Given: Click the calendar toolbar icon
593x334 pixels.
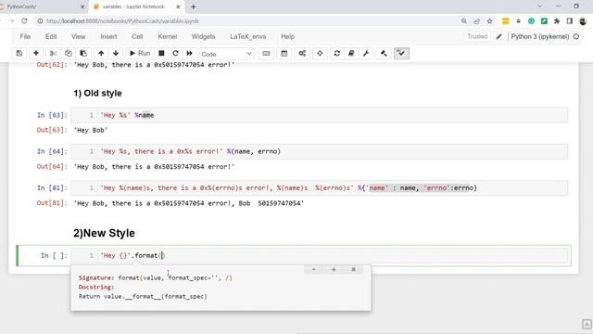Looking at the screenshot, I should 284,54.
